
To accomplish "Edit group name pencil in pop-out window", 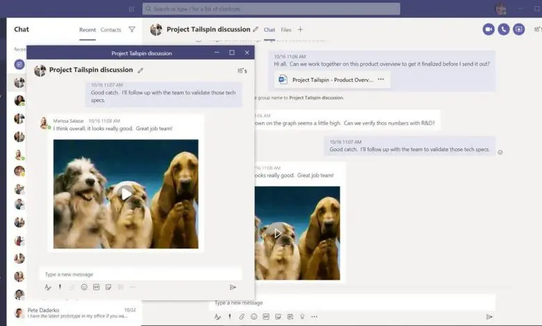I will pos(140,70).
